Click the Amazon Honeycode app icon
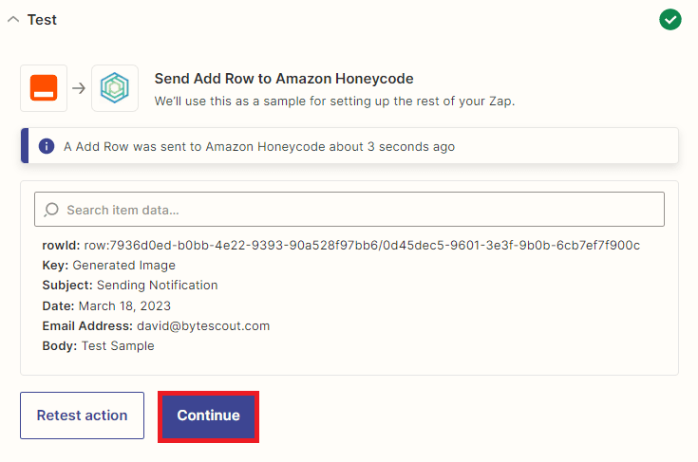Screen dimensions: 698x462 115,88
